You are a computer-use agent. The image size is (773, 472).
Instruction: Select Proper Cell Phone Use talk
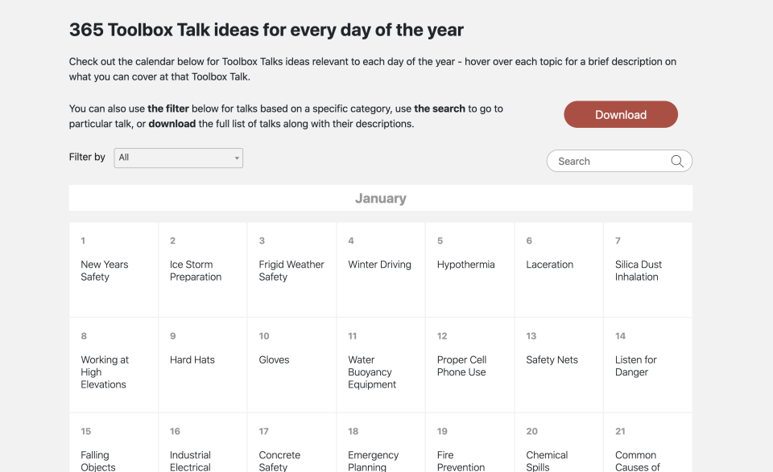(461, 366)
